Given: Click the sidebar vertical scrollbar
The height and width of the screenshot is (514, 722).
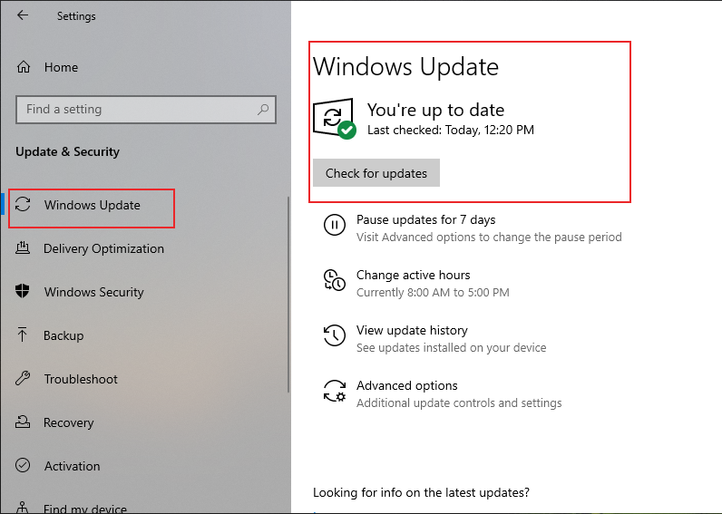Looking at the screenshot, I should (288, 295).
